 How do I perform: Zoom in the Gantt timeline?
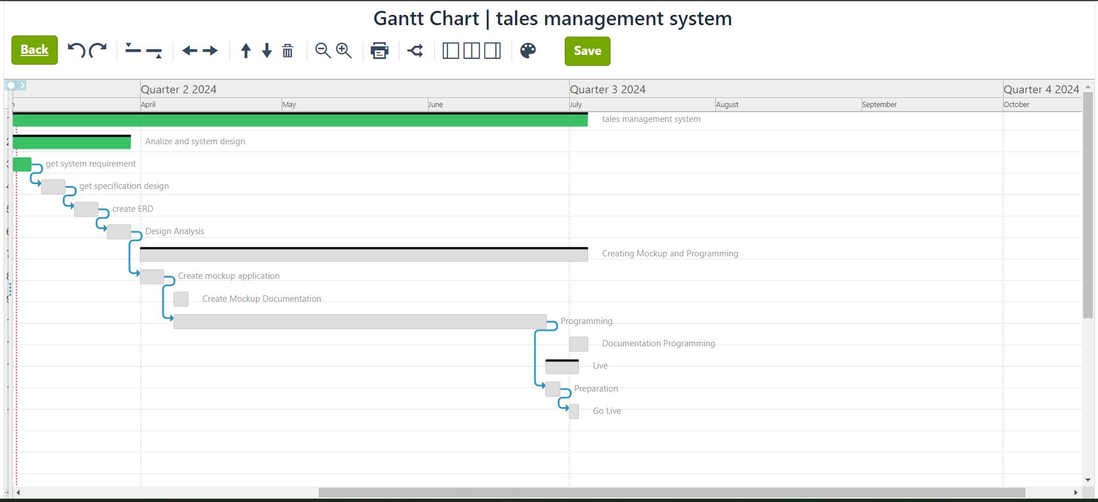(x=344, y=51)
